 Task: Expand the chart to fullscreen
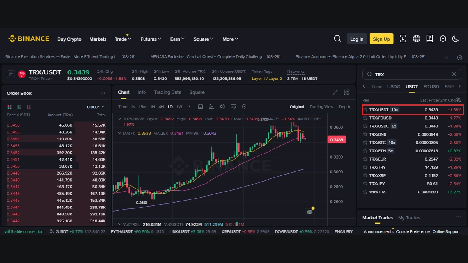tap(335, 92)
